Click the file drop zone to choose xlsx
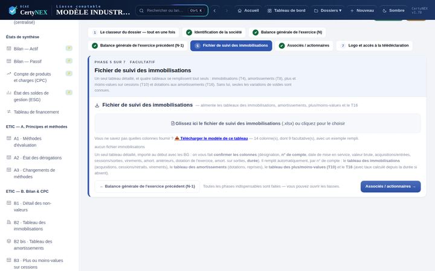This screenshot has height=271, width=435. click(258, 123)
